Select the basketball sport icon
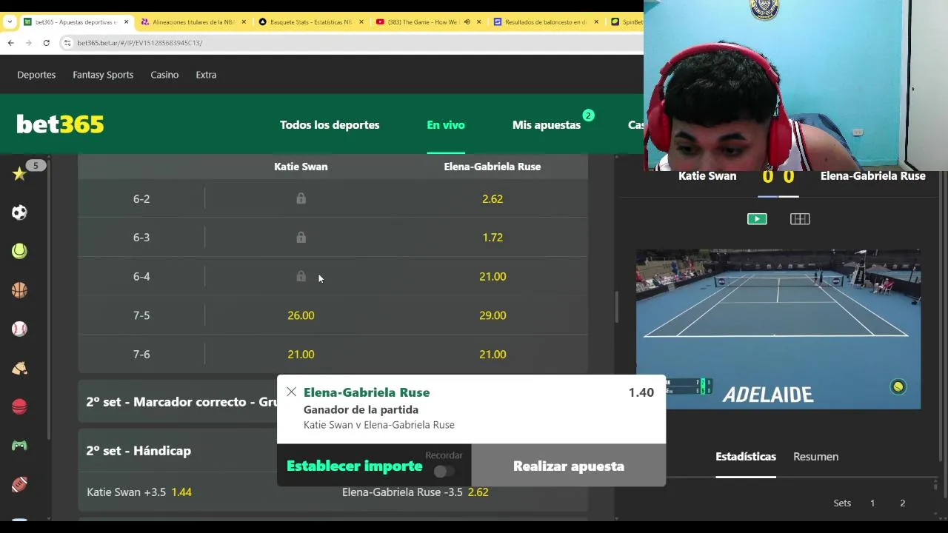The height and width of the screenshot is (533, 948). click(19, 290)
